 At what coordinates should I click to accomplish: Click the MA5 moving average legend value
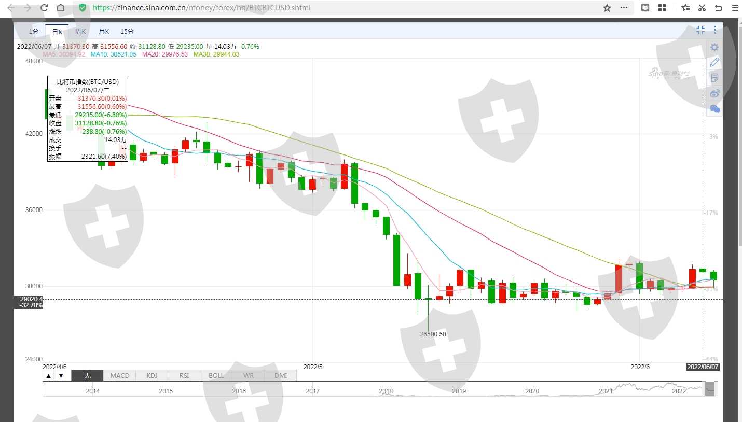click(64, 54)
